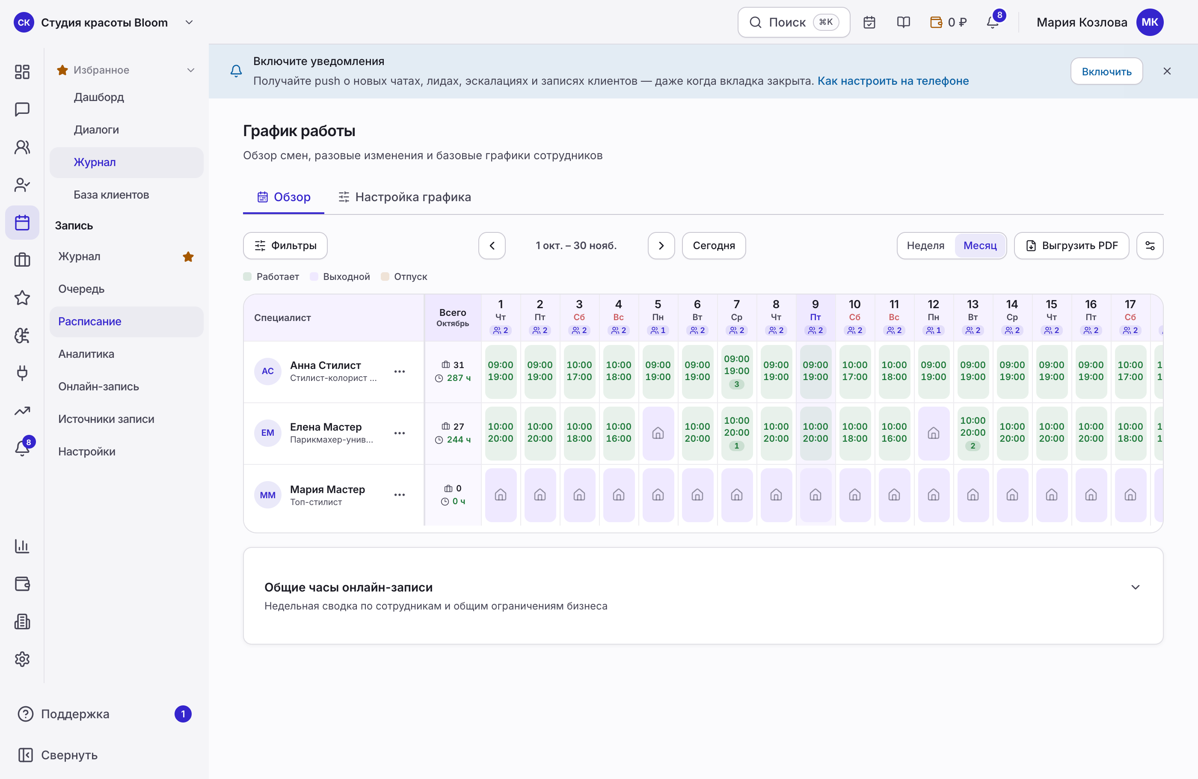Switch to Обзор tab

click(284, 197)
